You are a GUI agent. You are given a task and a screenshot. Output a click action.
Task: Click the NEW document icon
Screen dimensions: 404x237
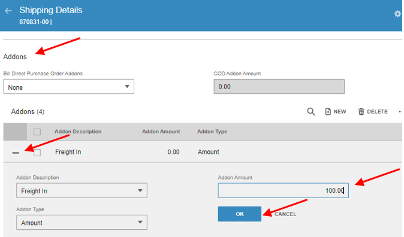328,112
